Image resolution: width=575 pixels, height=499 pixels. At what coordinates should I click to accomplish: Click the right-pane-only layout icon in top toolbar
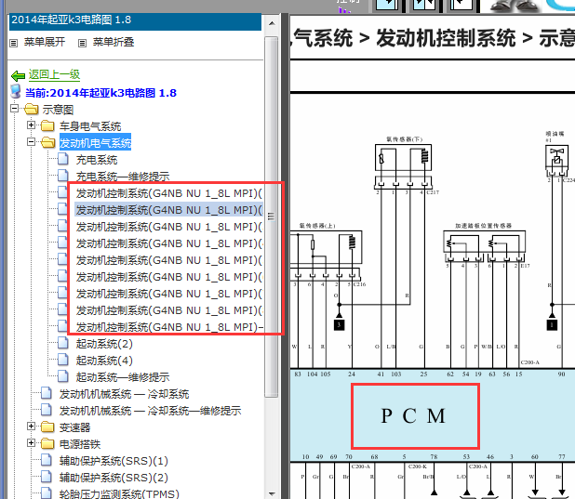(x=461, y=6)
